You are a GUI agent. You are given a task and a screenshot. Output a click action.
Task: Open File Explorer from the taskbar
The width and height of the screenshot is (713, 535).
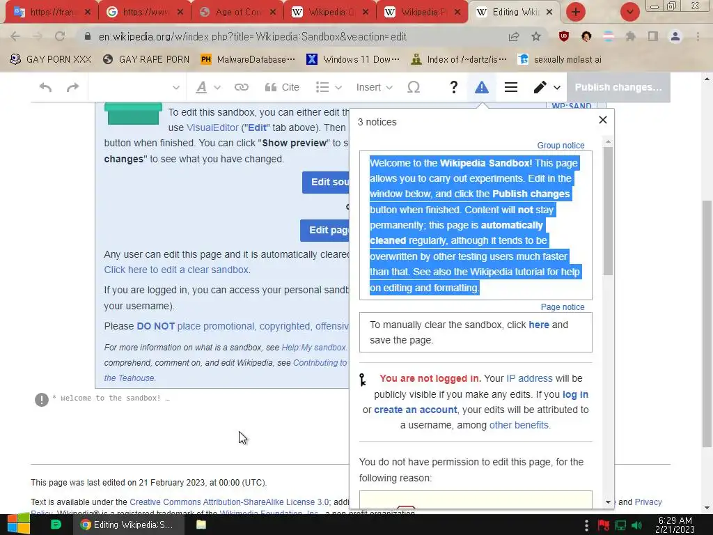click(x=201, y=525)
